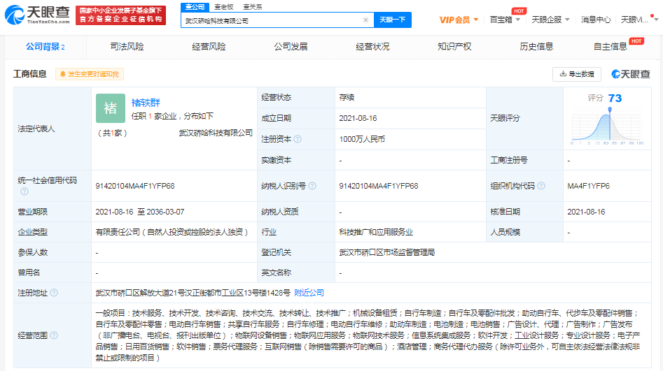Click the 褚 legal representative avatar
This screenshot has height=371, width=663.
click(x=111, y=108)
